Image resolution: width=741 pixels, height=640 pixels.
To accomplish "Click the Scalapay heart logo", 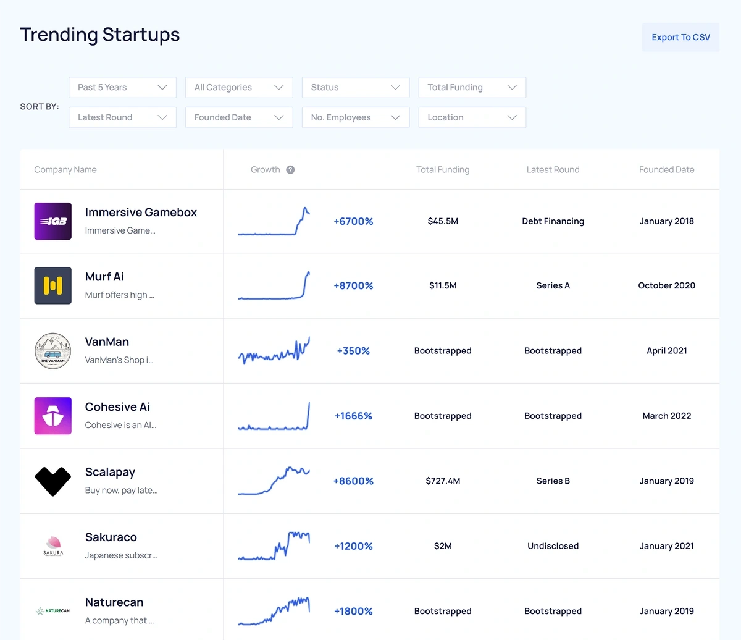I will (x=53, y=481).
